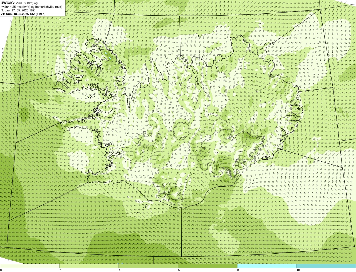
Task: Click the 'hviður > 25 m/s (hvítt)' description line
Action: pos(31,7)
